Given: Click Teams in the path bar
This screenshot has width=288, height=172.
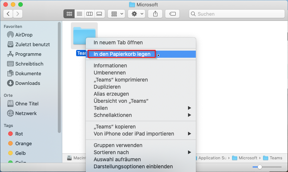Looking at the screenshot, I should click(273, 158).
